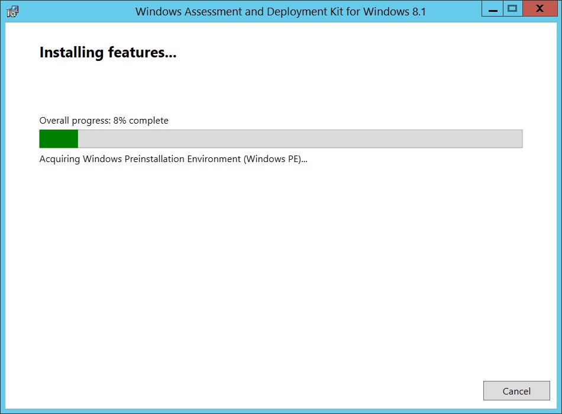This screenshot has width=562, height=414.
Task: Click 'Preinstallation Environment' in status text
Action: pyautogui.click(x=182, y=159)
